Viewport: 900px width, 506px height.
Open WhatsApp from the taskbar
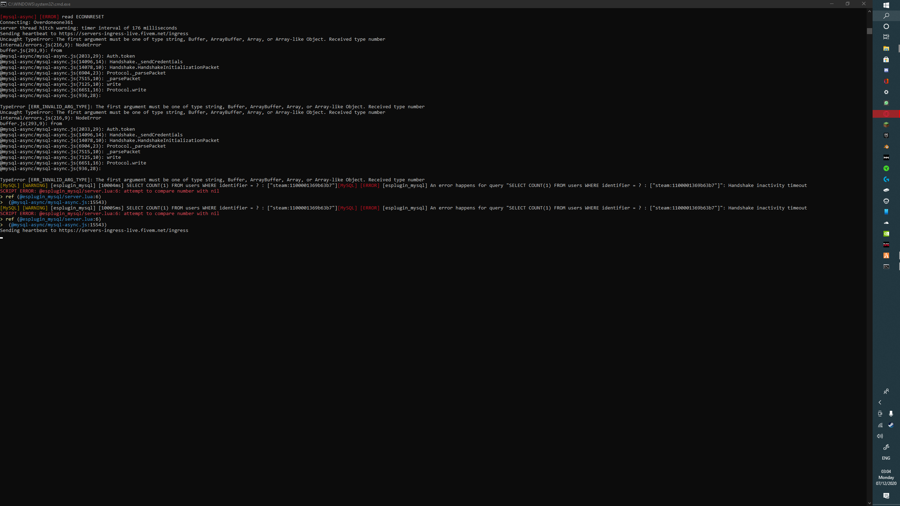(x=886, y=103)
